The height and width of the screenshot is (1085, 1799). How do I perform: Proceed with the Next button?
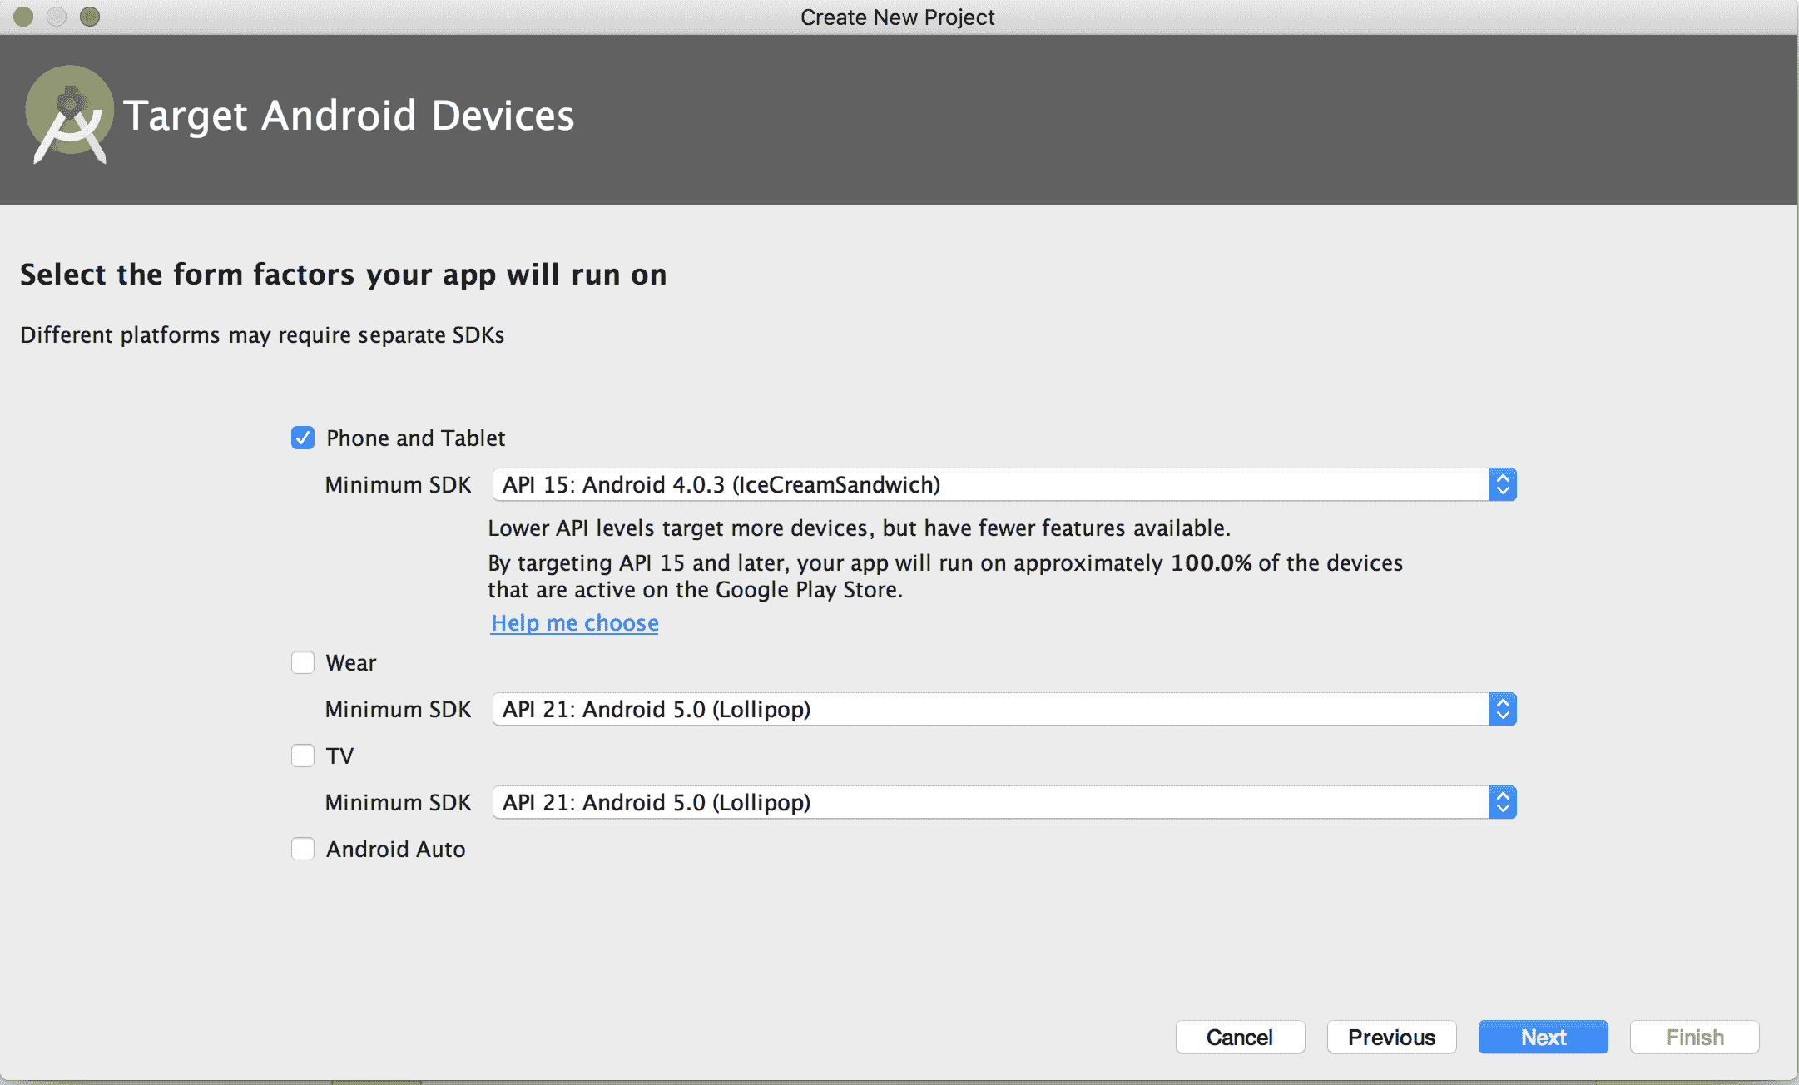coord(1543,1037)
